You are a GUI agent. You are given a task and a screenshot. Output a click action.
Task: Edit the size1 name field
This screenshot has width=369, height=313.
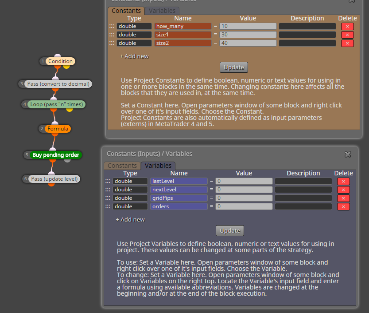[x=183, y=35]
